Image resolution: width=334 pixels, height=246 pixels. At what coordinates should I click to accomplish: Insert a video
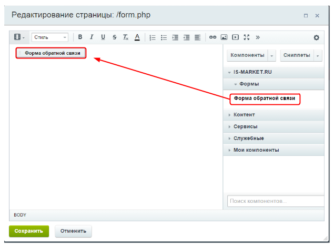coord(235,37)
